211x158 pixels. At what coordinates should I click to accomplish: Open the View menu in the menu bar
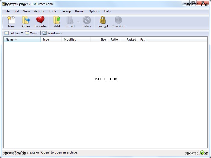point(27,11)
